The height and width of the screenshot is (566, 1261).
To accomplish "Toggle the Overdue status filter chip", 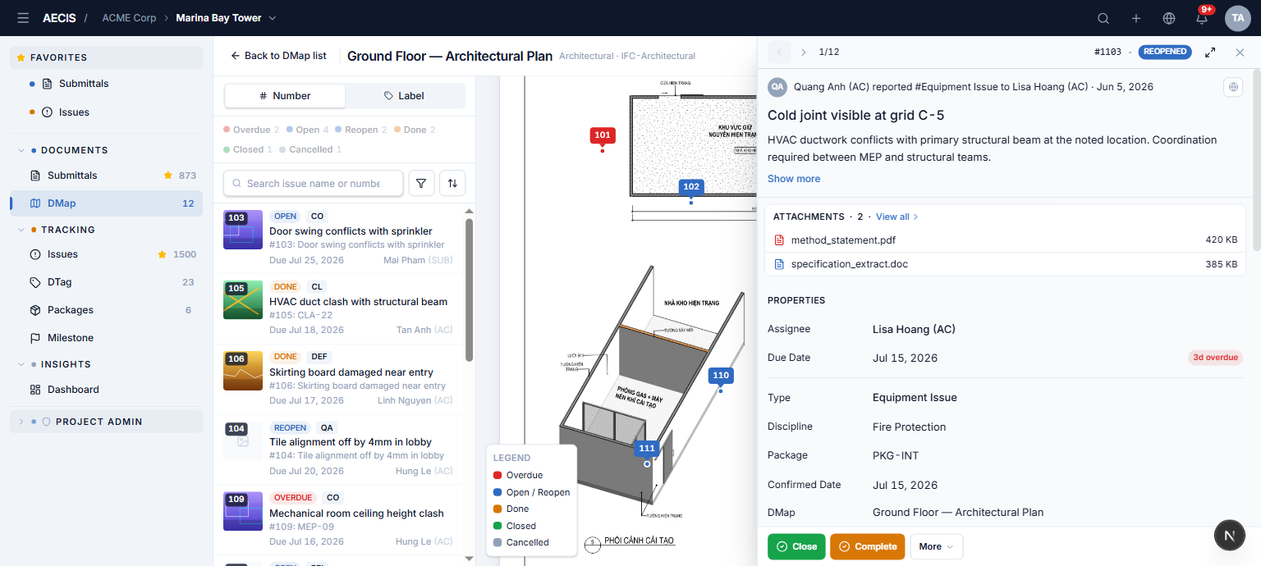I will coord(251,130).
